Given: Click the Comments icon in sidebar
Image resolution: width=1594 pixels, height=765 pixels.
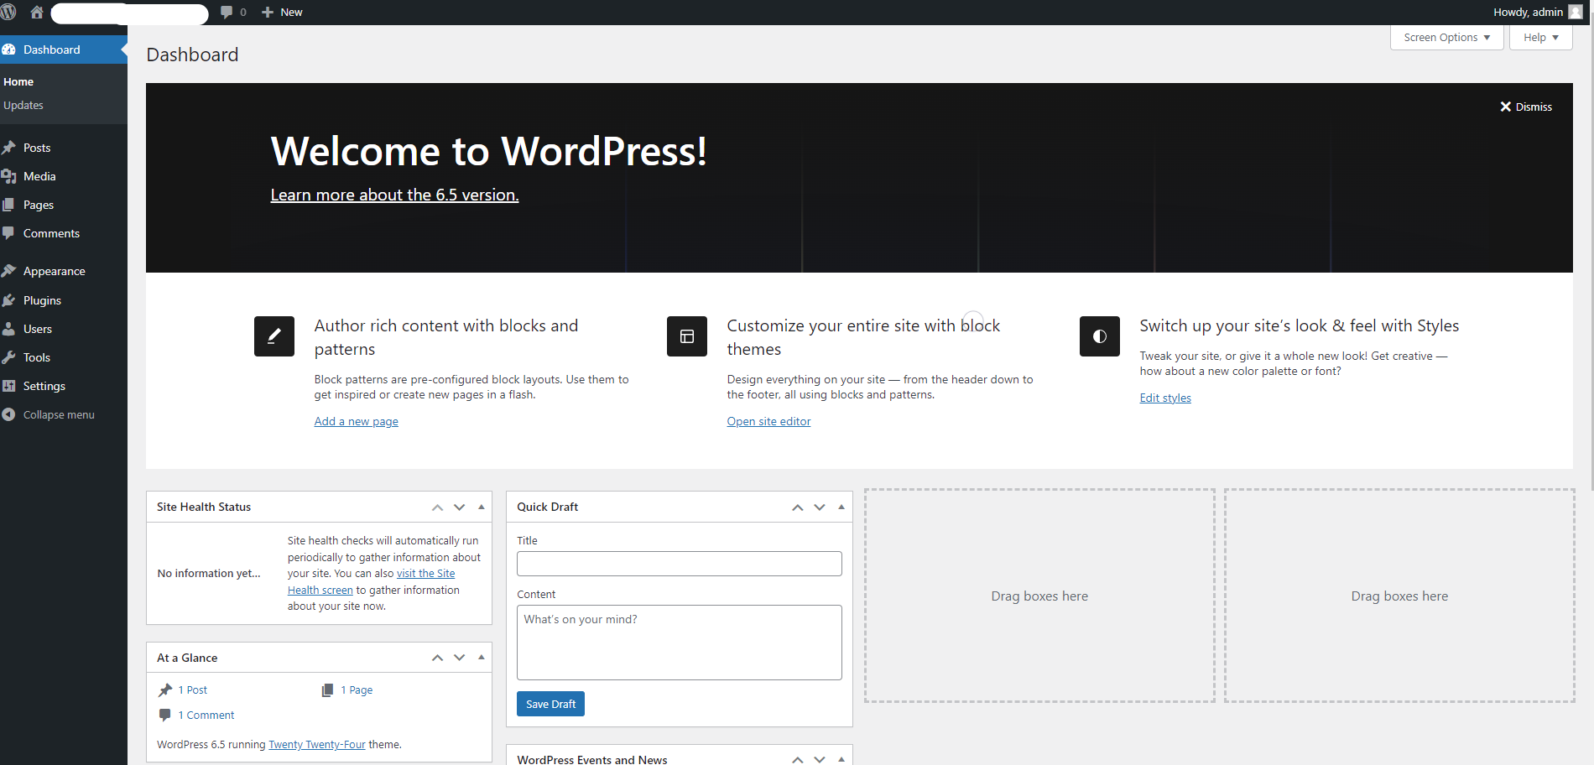Looking at the screenshot, I should [x=9, y=233].
